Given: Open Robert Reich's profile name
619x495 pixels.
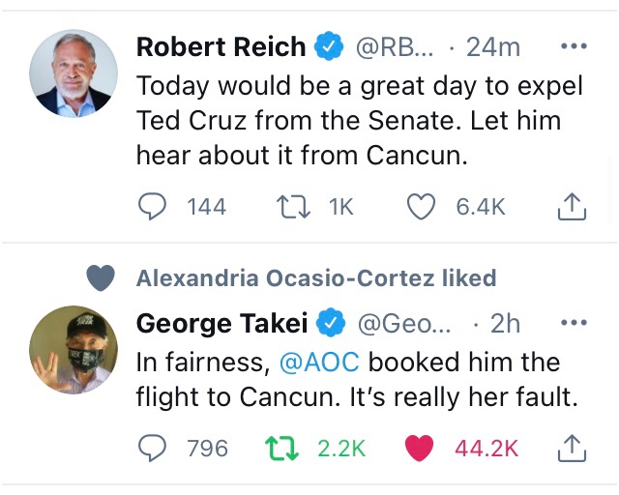Looking at the screenshot, I should tap(221, 46).
